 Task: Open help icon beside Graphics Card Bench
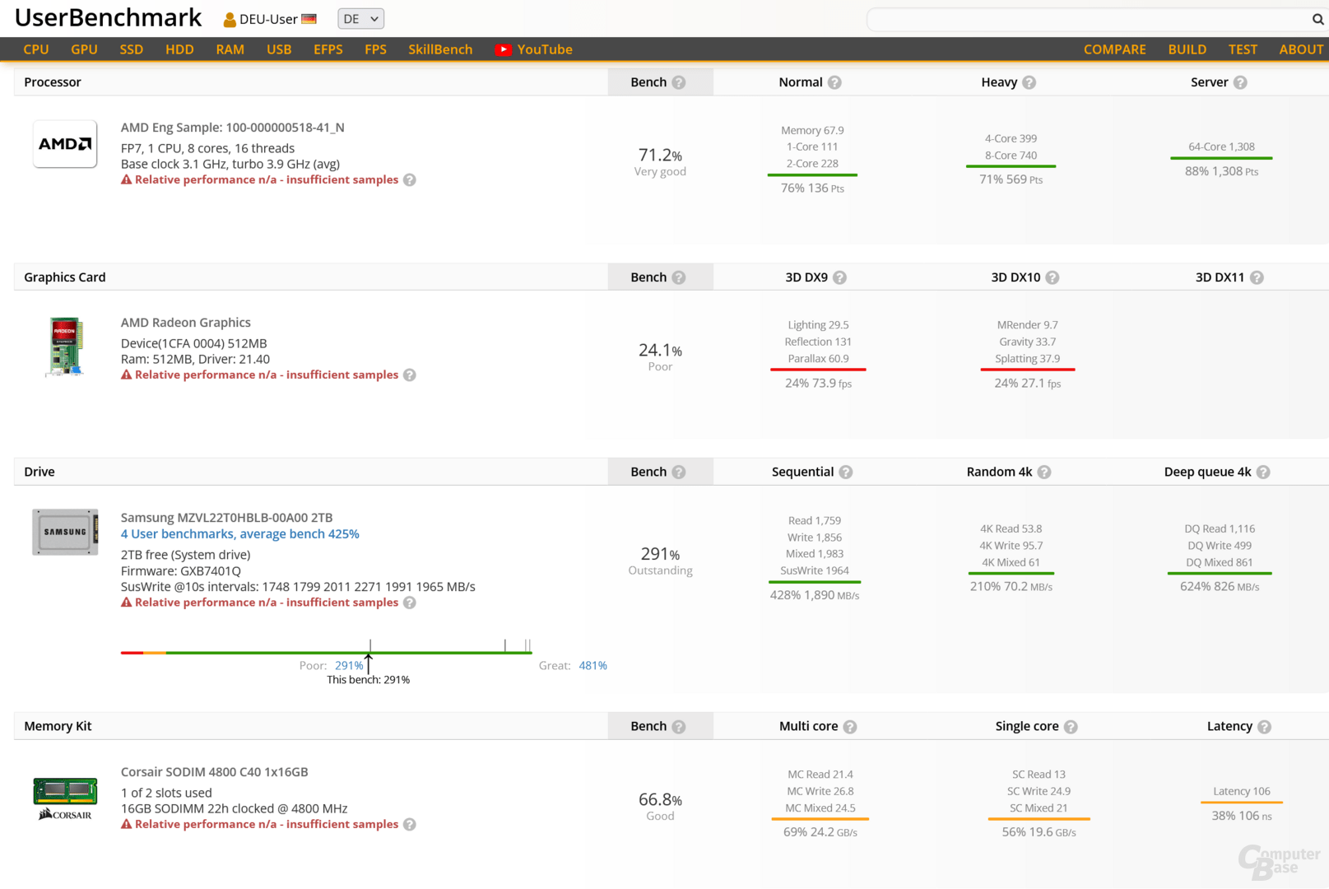pyautogui.click(x=679, y=277)
